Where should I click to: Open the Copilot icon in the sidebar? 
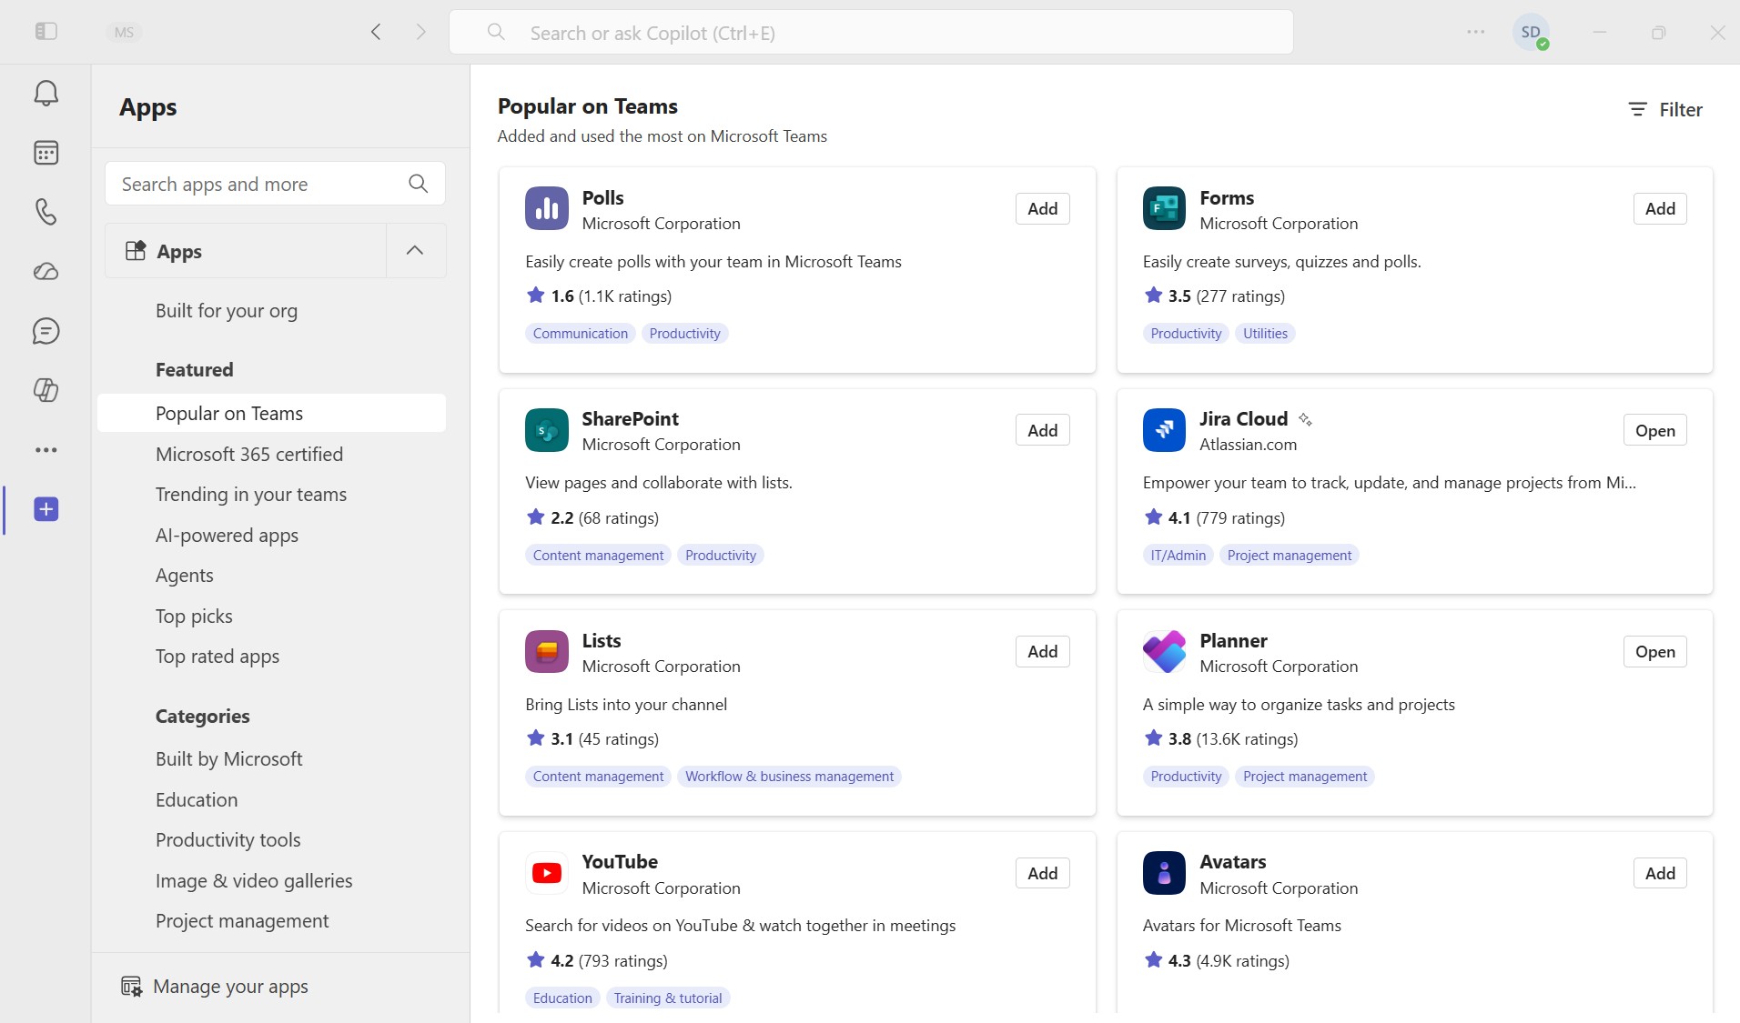[x=46, y=390]
